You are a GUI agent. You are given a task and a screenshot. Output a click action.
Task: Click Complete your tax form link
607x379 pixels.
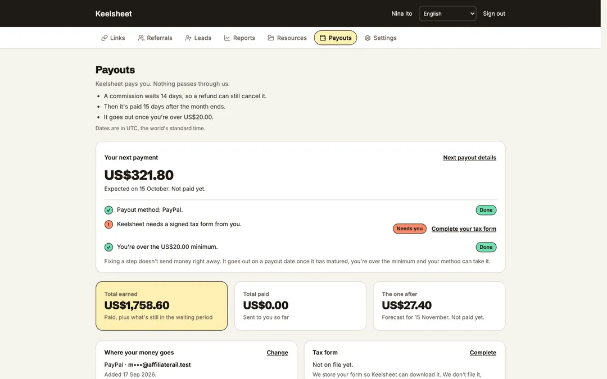point(464,229)
